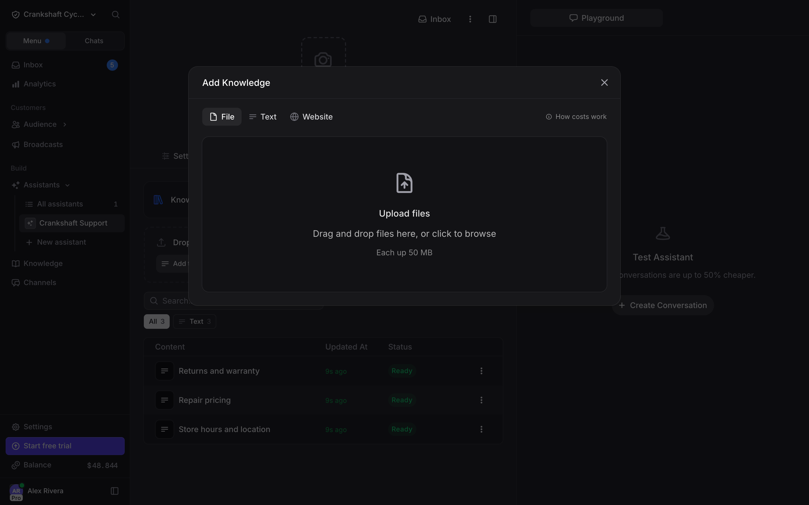This screenshot has height=505, width=809.
Task: Open the top bar Inbox button
Action: 435,19
